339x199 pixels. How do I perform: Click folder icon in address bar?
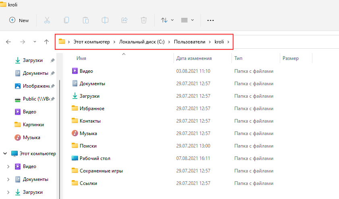coord(62,41)
